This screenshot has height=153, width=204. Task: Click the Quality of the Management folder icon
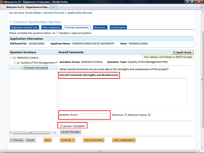(18, 63)
